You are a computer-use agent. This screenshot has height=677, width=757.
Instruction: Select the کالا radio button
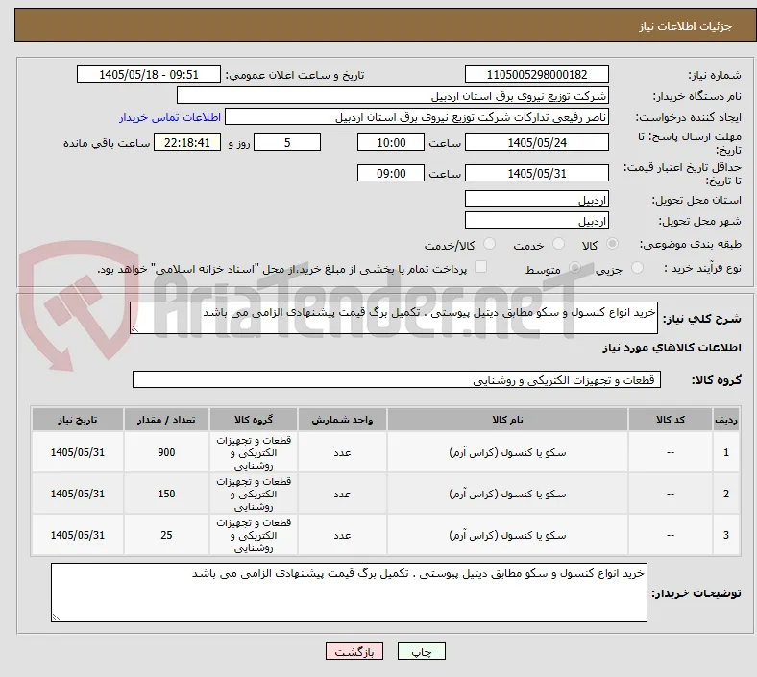click(612, 244)
